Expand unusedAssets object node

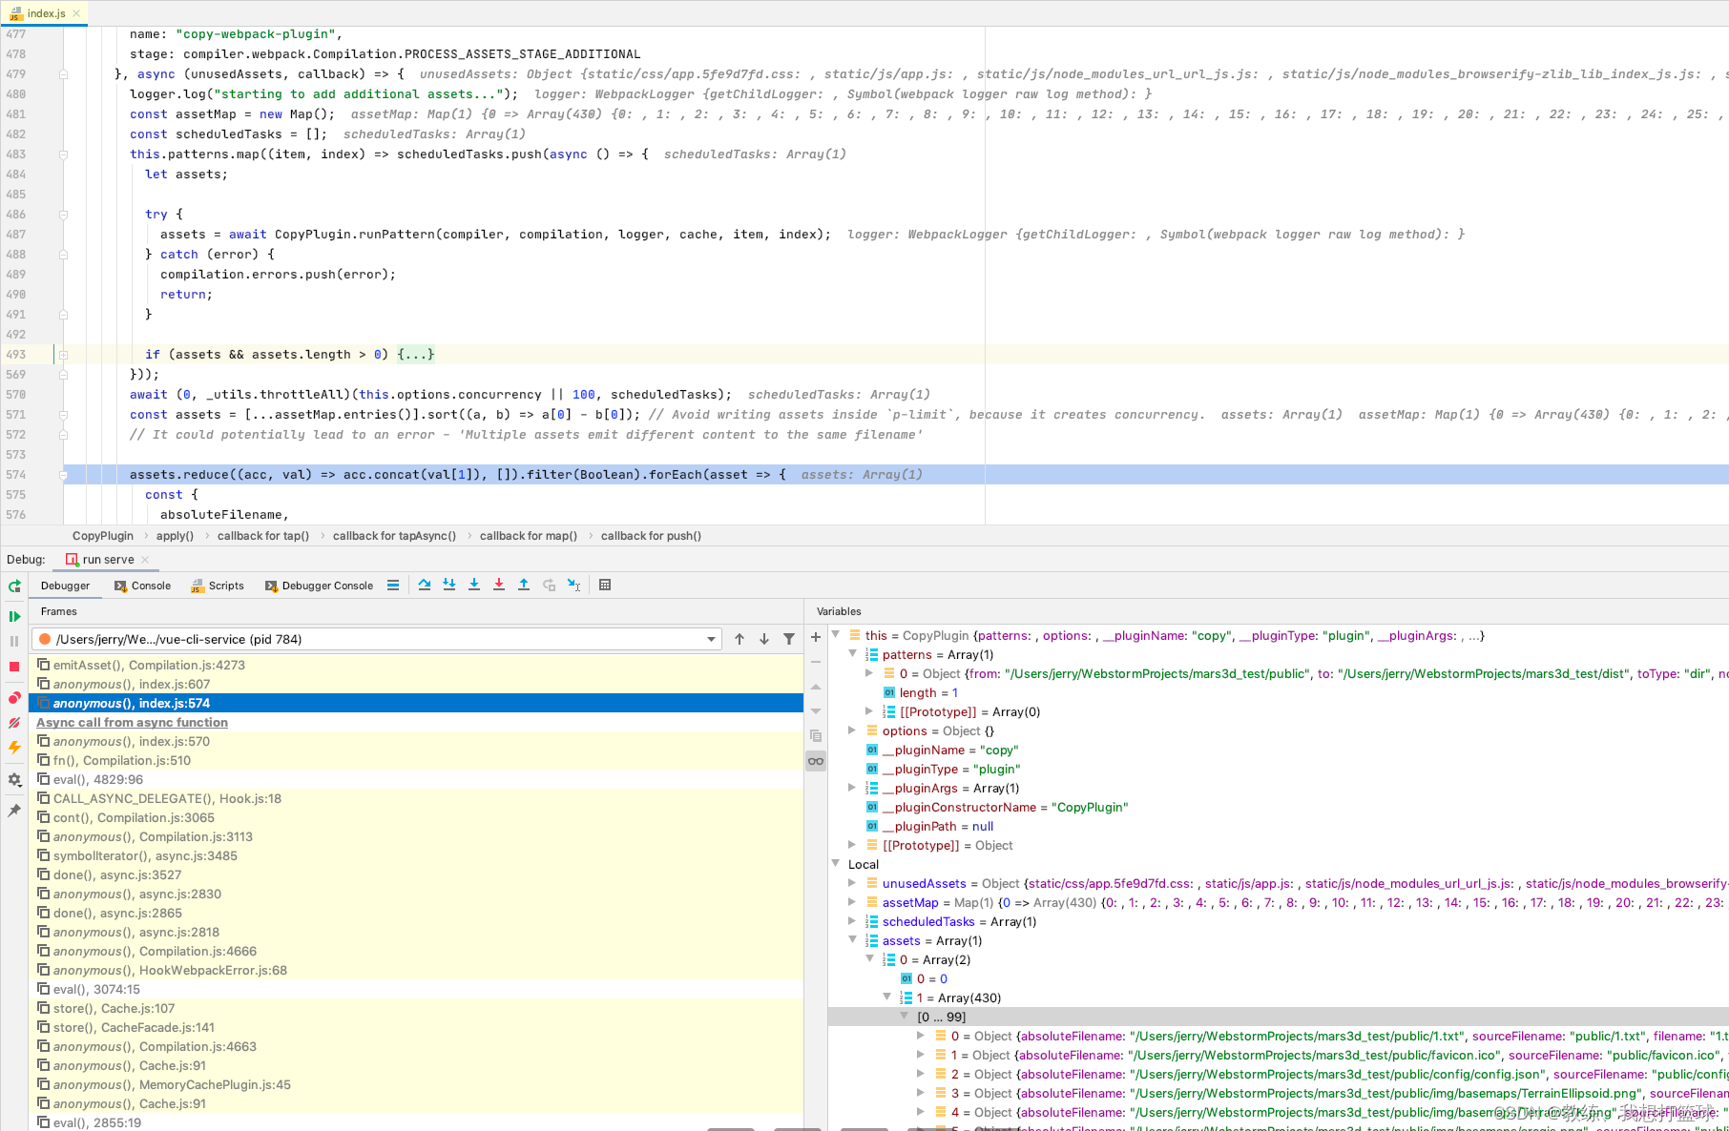pos(852,883)
